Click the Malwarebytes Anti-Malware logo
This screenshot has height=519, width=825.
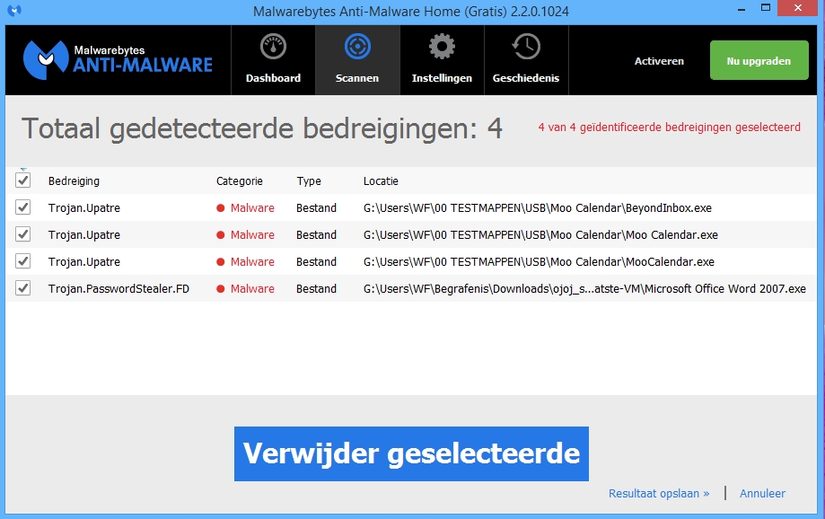click(118, 60)
